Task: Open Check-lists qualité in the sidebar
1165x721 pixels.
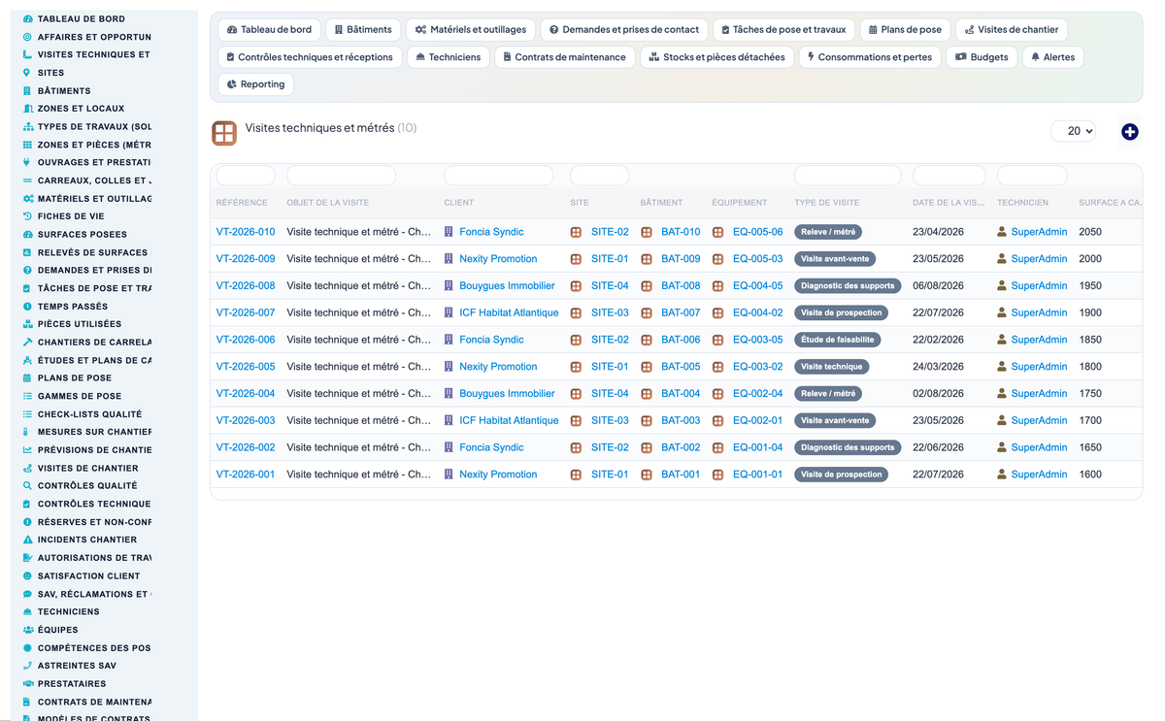Action: tap(89, 413)
